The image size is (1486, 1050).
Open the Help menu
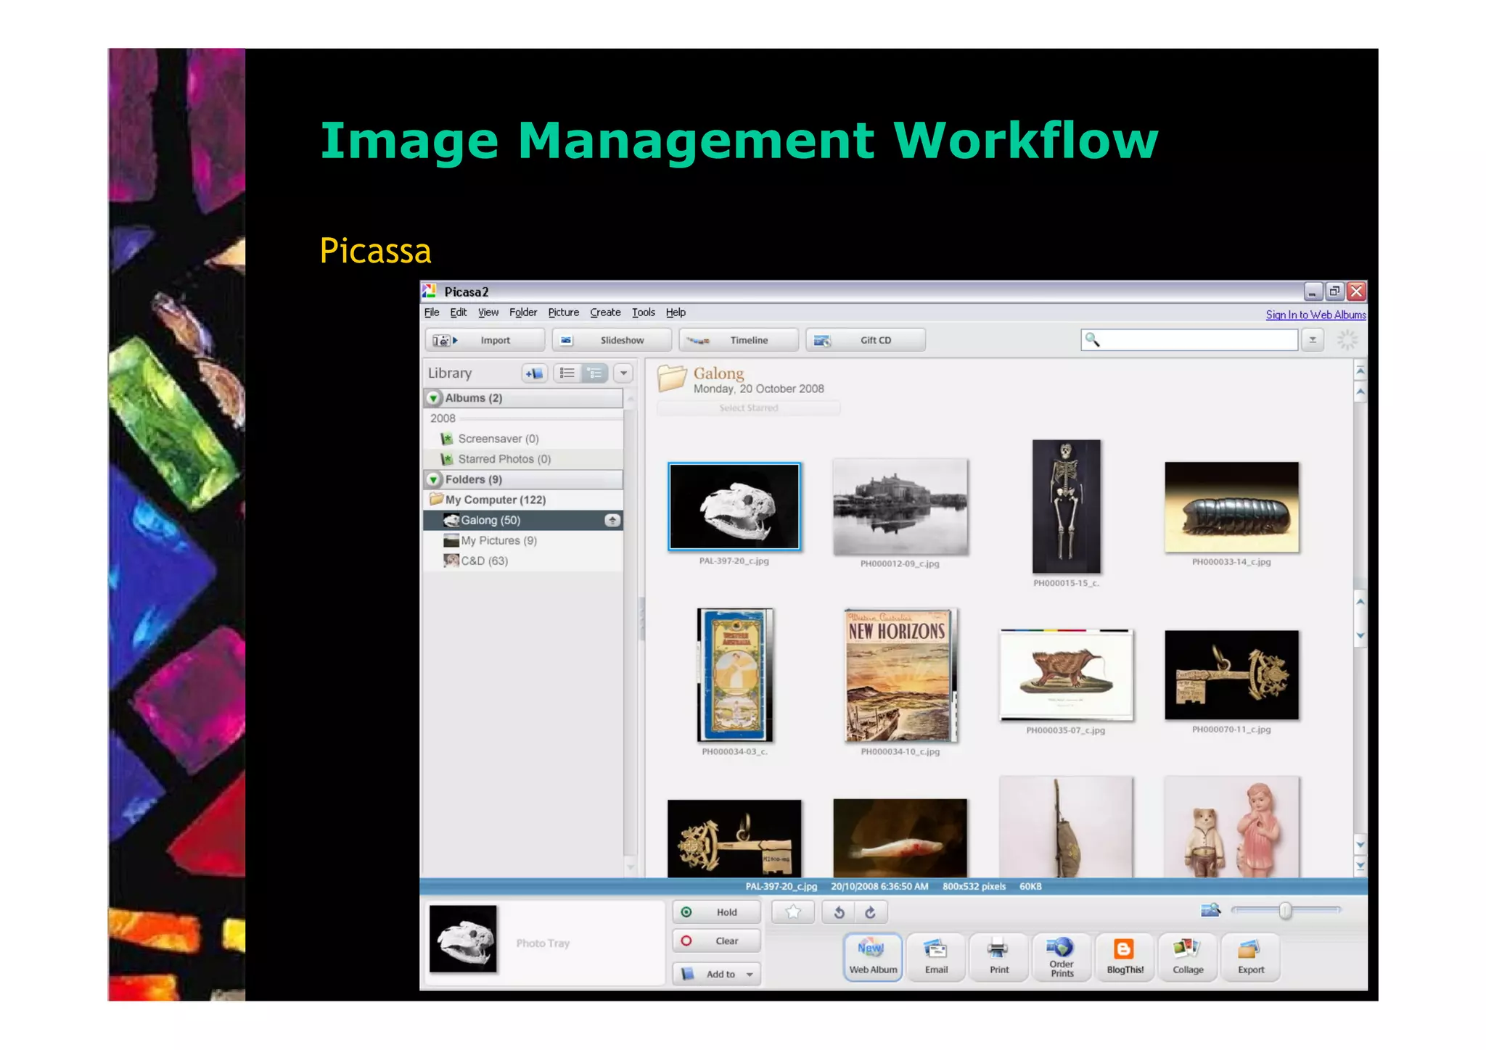tap(676, 313)
